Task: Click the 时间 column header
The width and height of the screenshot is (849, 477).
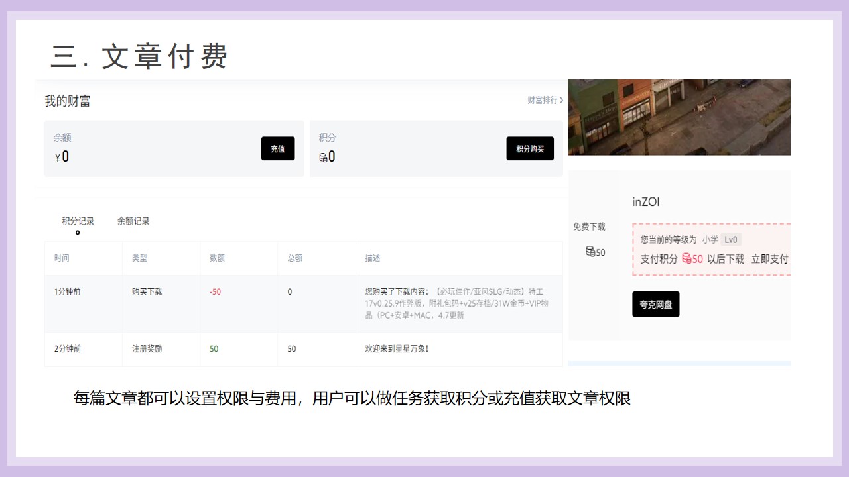Action: (x=62, y=258)
